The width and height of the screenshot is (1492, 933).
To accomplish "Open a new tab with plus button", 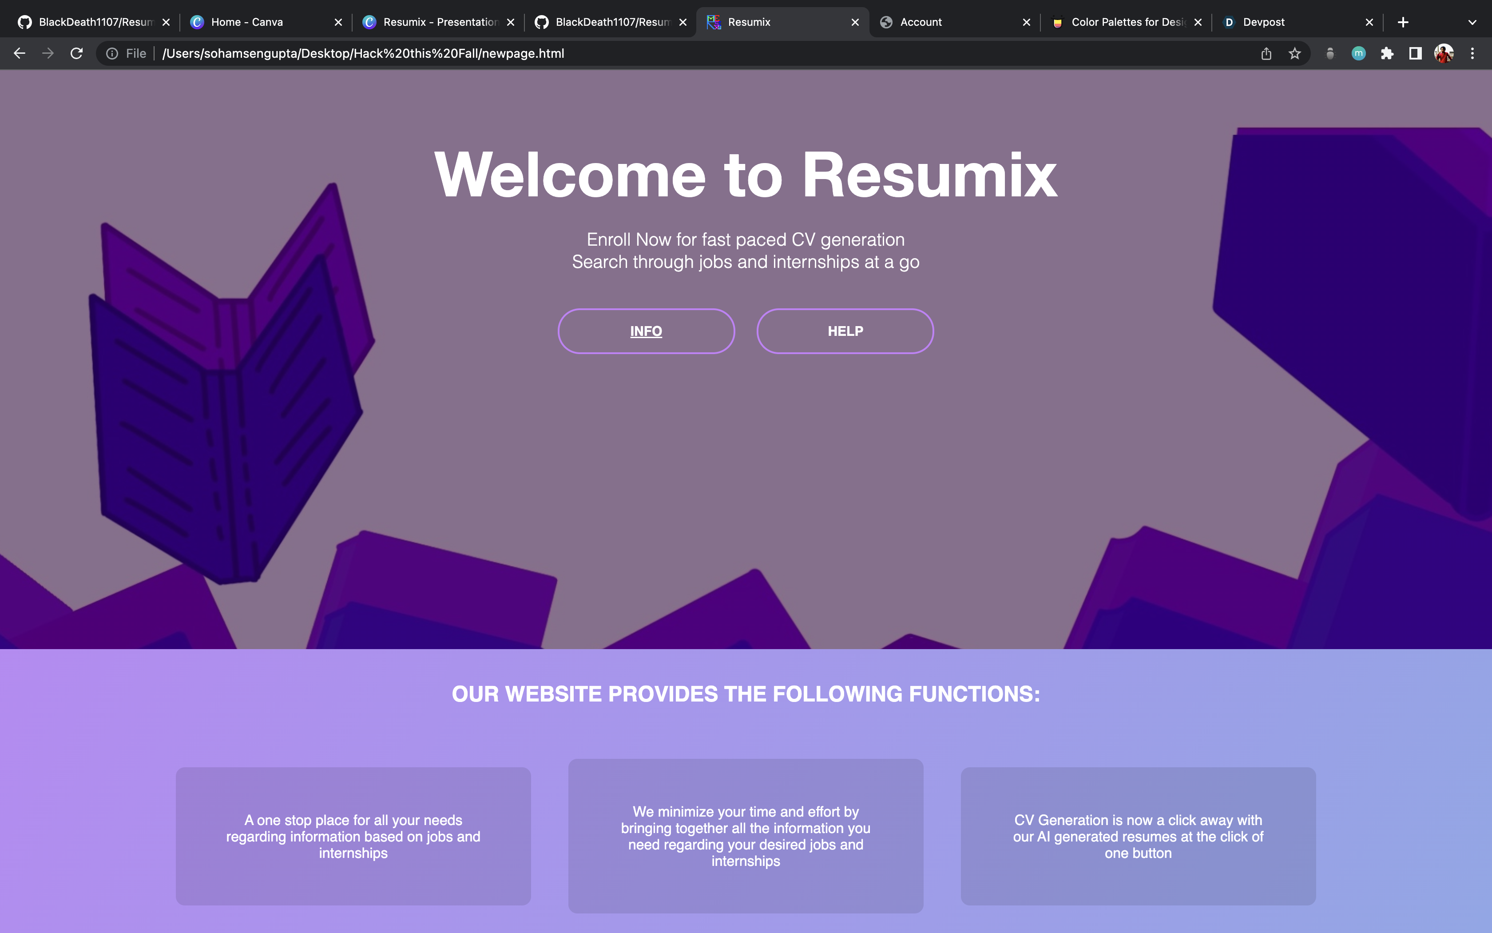I will point(1403,22).
